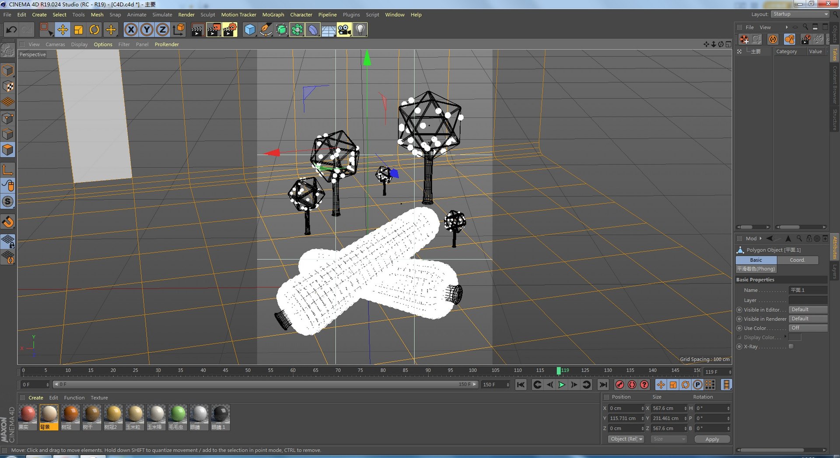Viewport: 840px width, 458px height.
Task: Enable the X-Ray checkbox
Action: point(791,347)
